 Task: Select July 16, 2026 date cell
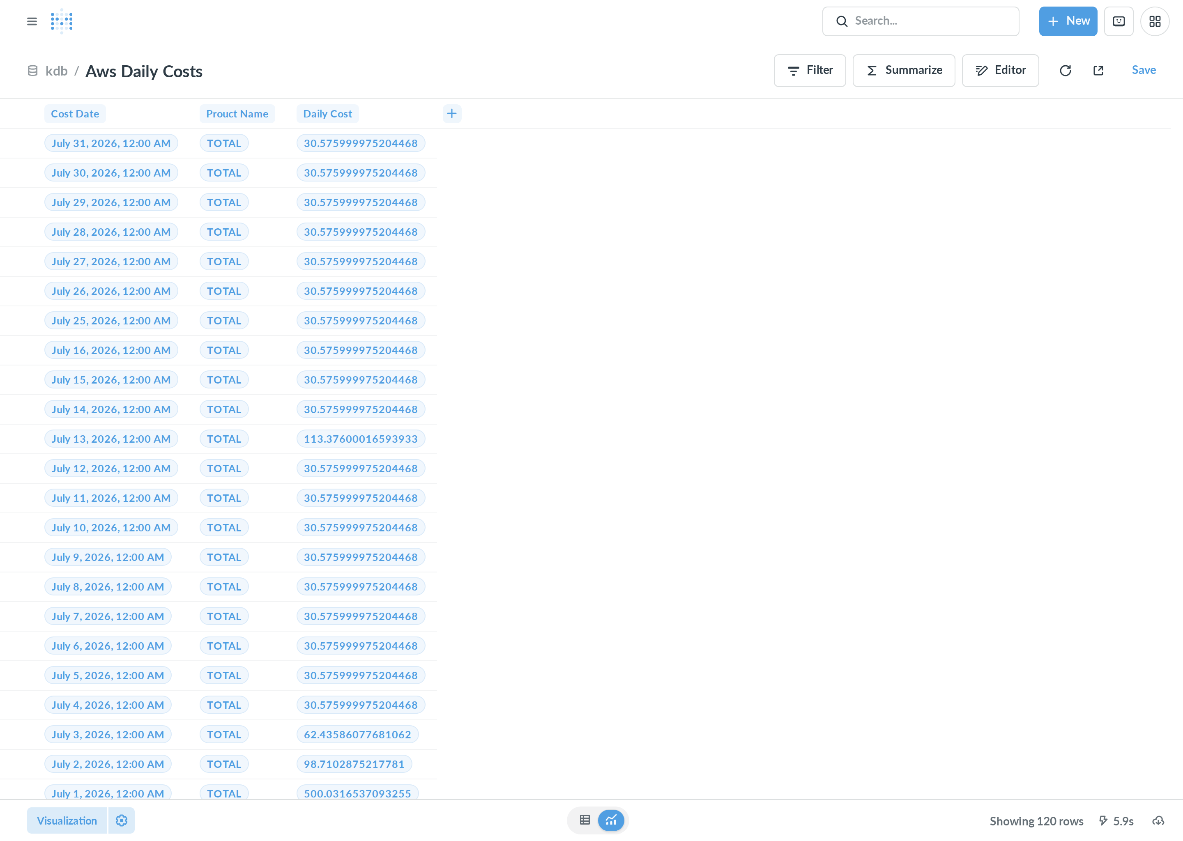coord(111,350)
